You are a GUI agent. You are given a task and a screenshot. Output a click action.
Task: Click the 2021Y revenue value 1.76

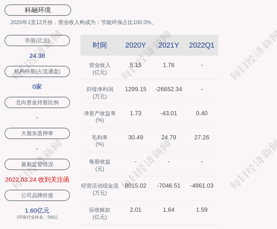tap(169, 65)
